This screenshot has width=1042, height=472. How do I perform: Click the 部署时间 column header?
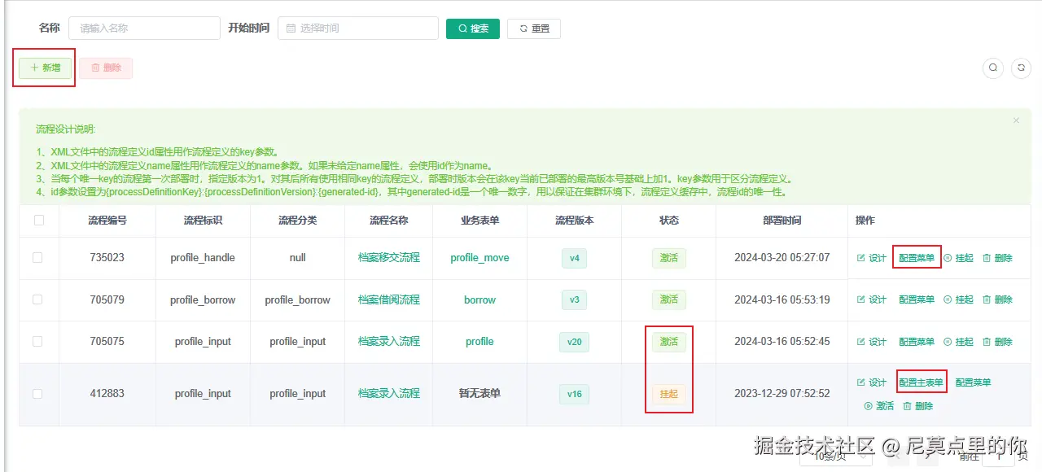tap(781, 221)
